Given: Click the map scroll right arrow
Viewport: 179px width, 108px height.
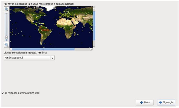Looking at the screenshot, I should tap(91, 49).
